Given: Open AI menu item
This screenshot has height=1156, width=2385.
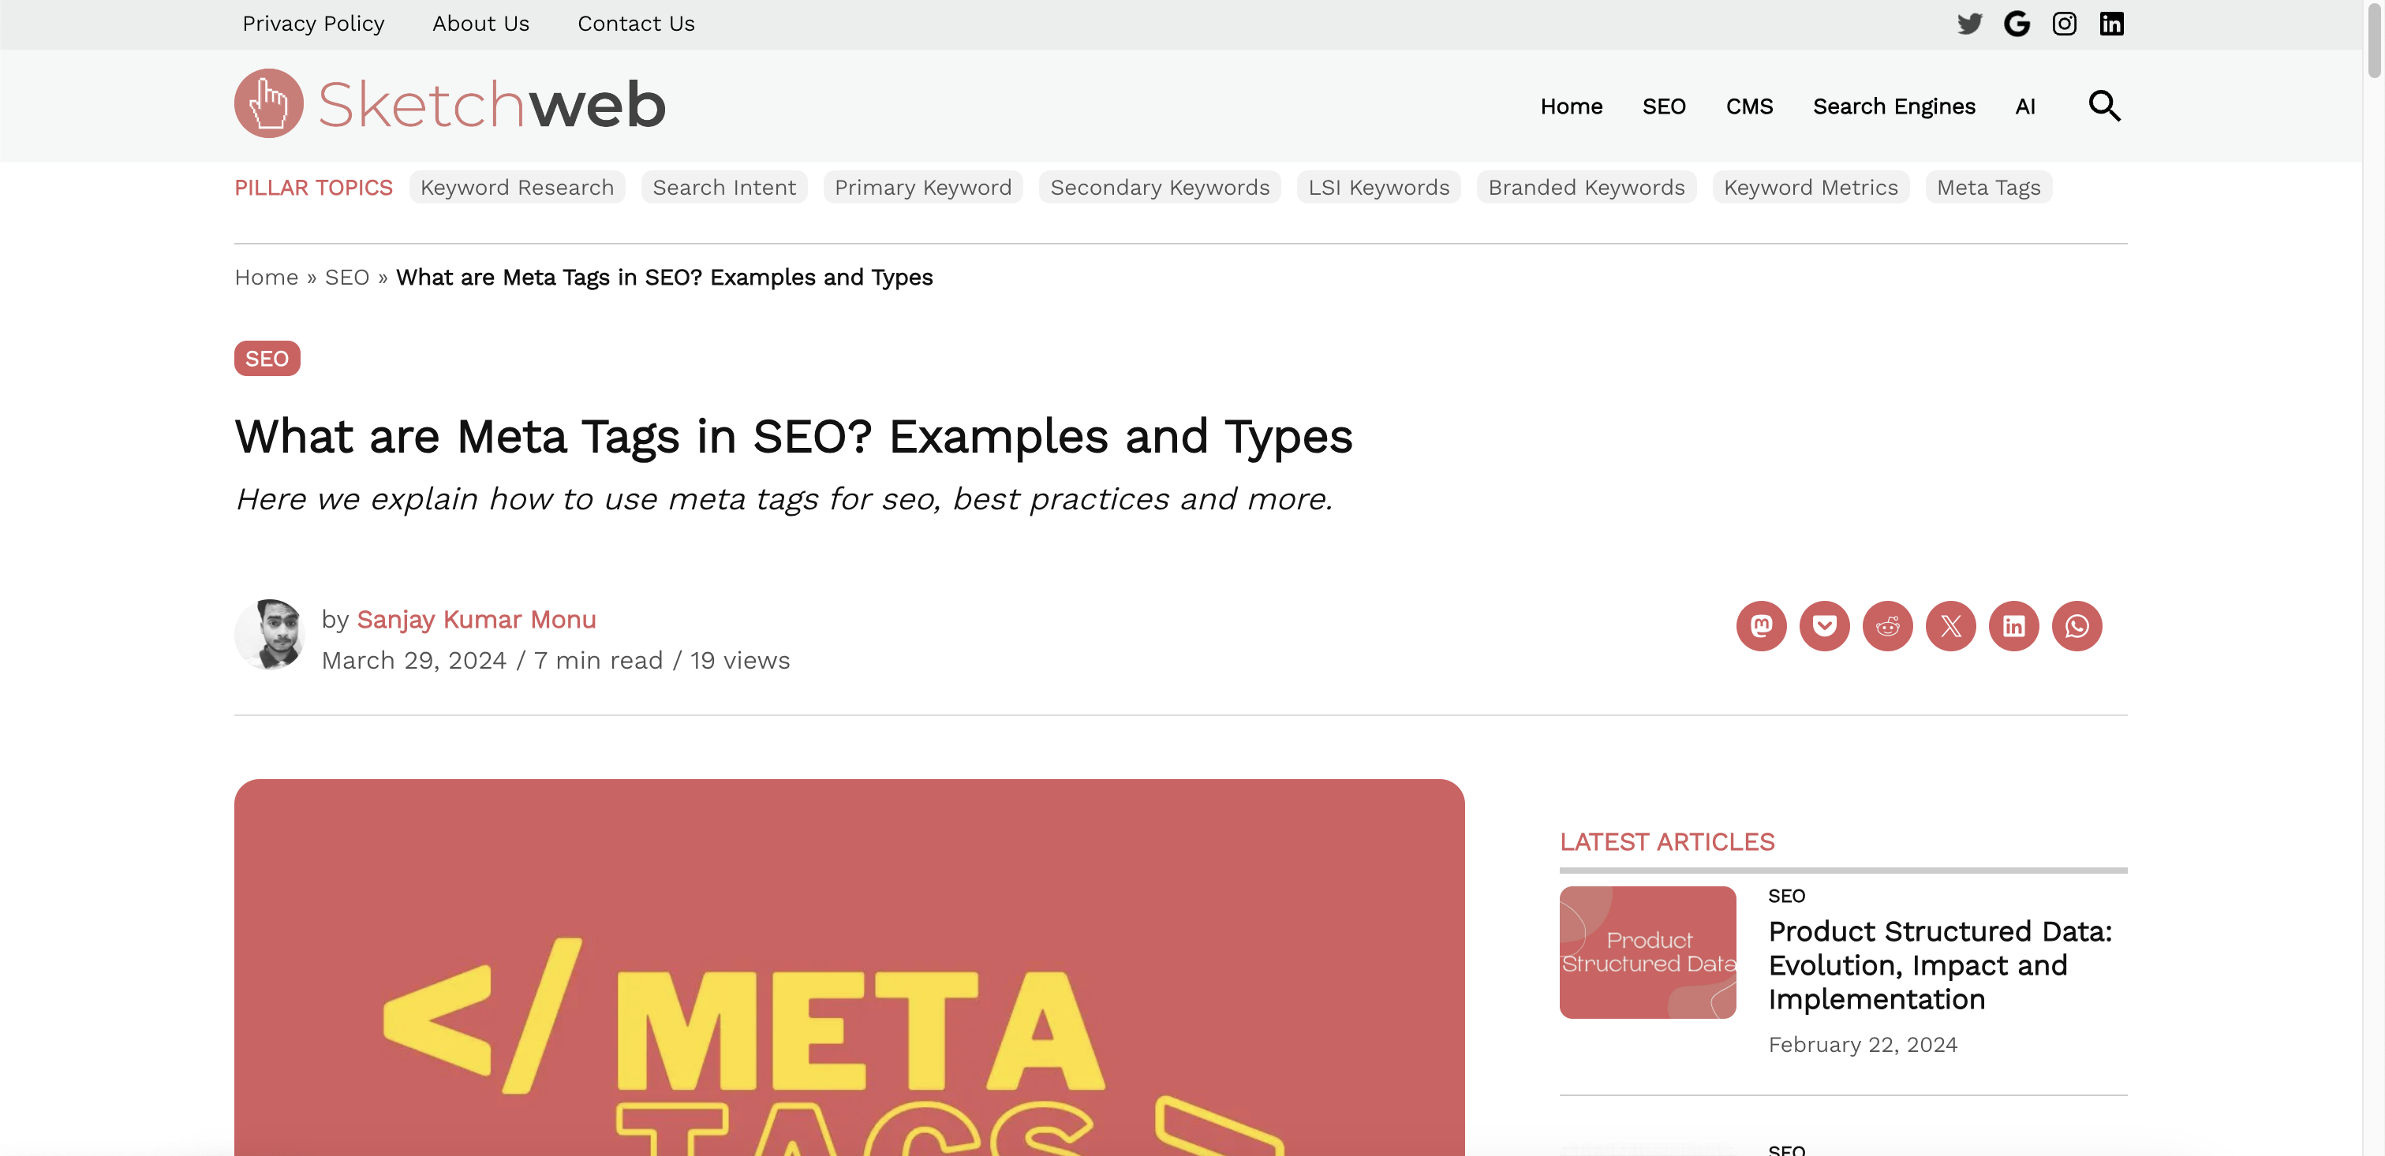Looking at the screenshot, I should (2024, 106).
